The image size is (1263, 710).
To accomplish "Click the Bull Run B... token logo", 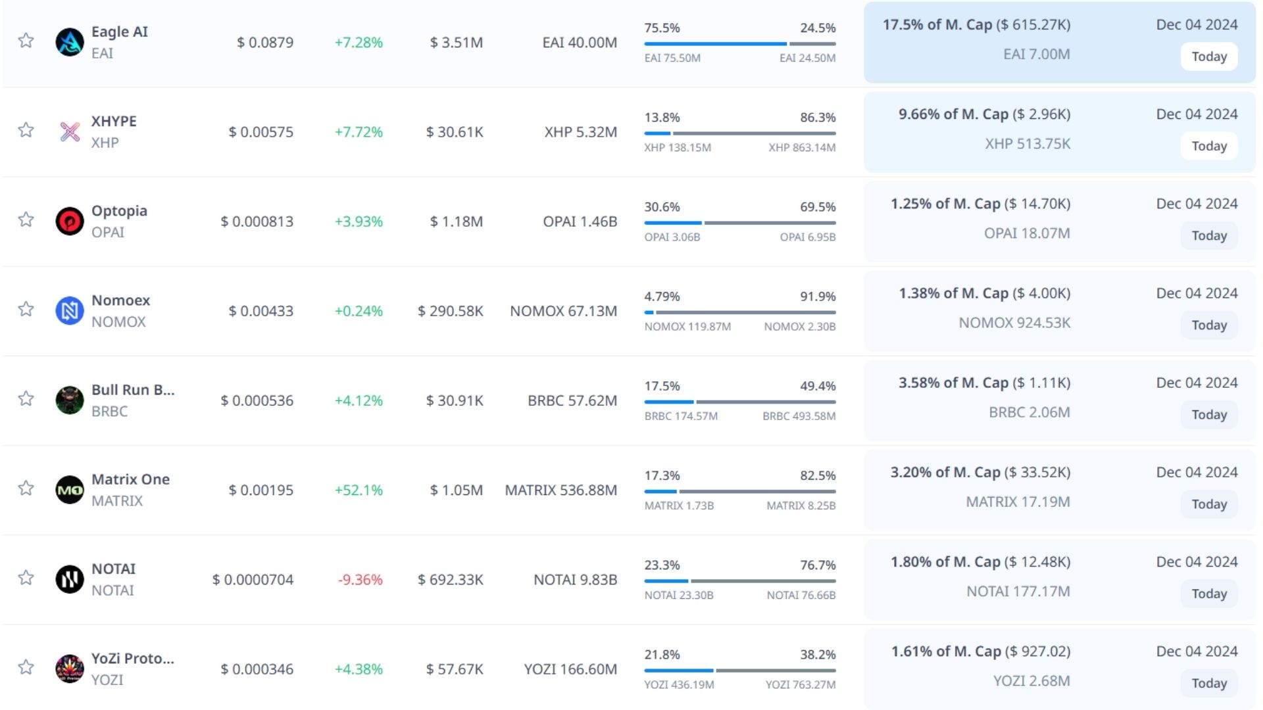I will pyautogui.click(x=69, y=400).
